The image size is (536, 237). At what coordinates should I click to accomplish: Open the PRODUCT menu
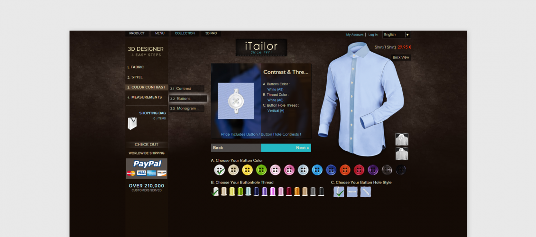[137, 34]
